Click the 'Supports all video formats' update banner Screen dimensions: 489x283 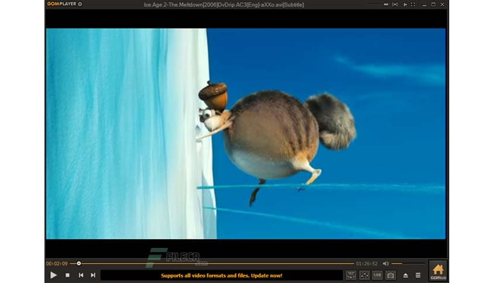click(222, 275)
